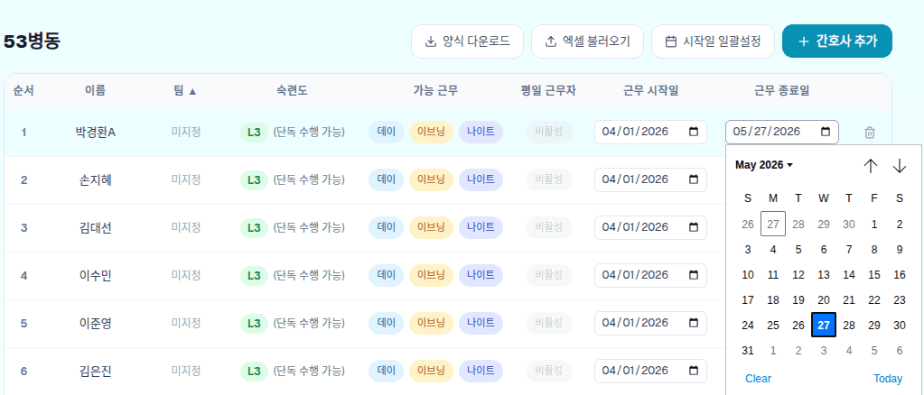Open calendar picker icon in 근무 종료일 field
This screenshot has height=395, width=924.
point(826,132)
